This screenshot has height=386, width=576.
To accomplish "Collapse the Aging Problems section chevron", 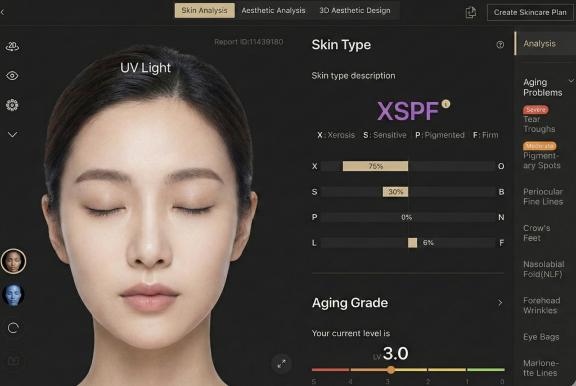I will point(571,81).
